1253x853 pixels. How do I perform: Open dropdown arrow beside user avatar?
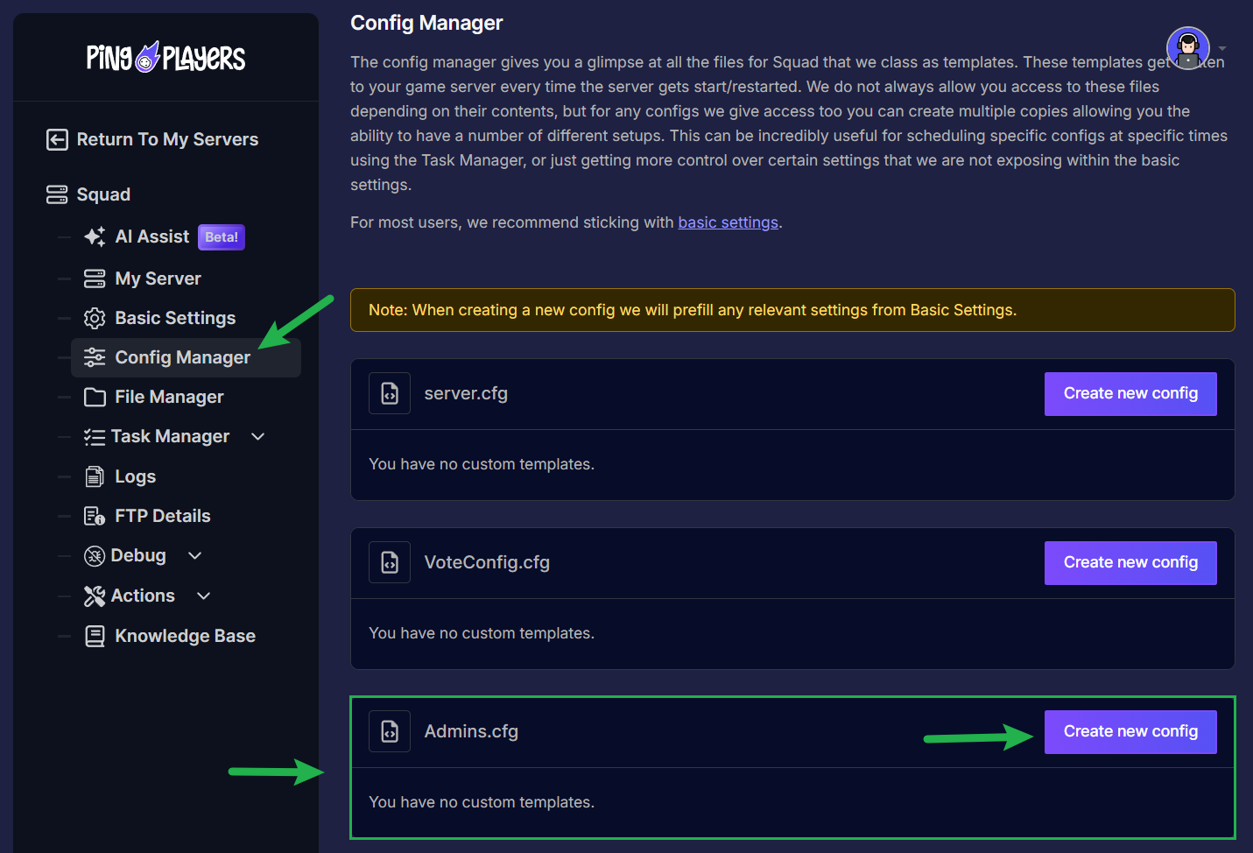[1222, 48]
